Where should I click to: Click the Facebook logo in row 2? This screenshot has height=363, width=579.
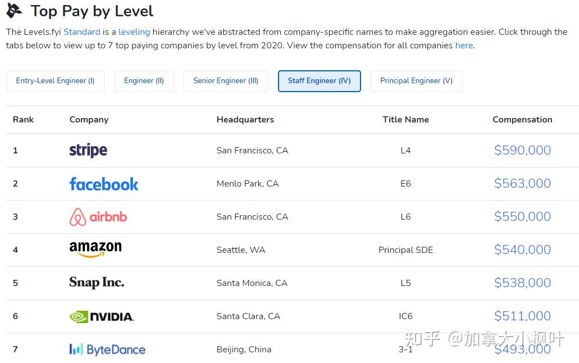pos(104,184)
